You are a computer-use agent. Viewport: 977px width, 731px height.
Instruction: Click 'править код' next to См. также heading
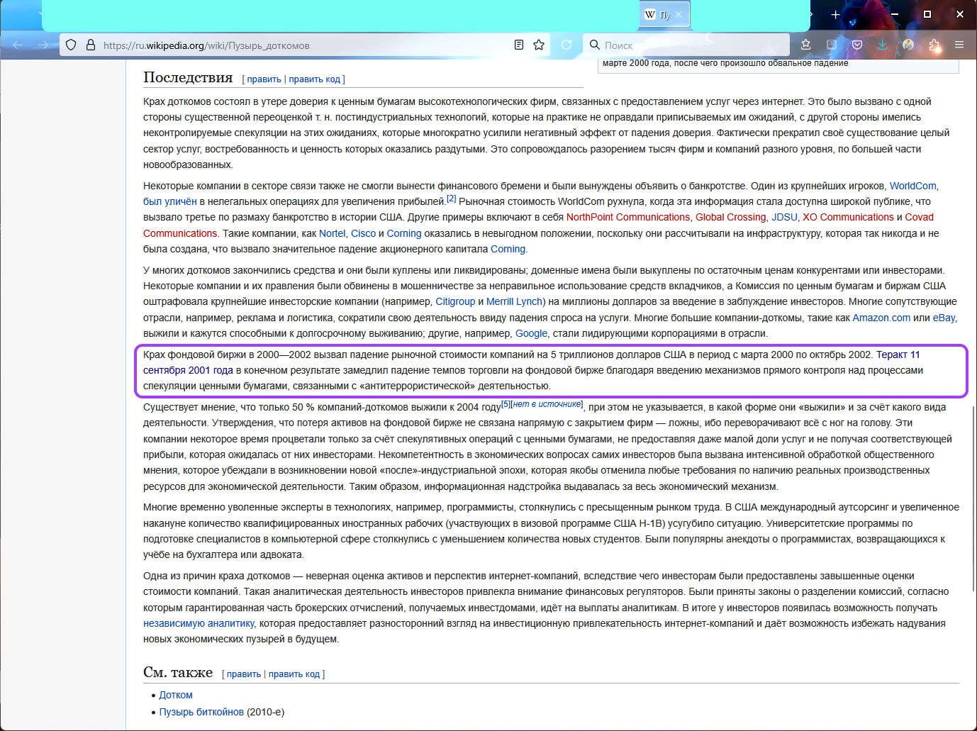[x=294, y=674]
